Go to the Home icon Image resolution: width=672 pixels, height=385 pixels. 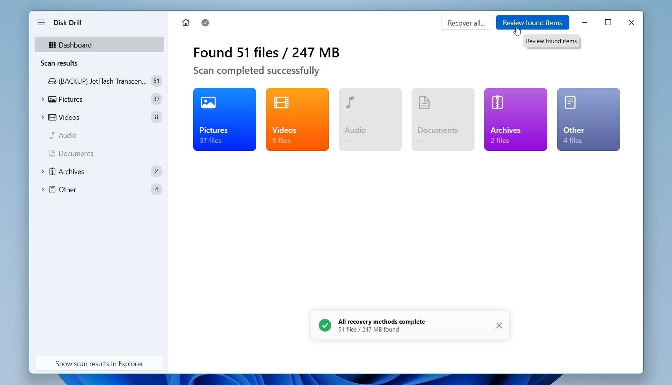(186, 22)
